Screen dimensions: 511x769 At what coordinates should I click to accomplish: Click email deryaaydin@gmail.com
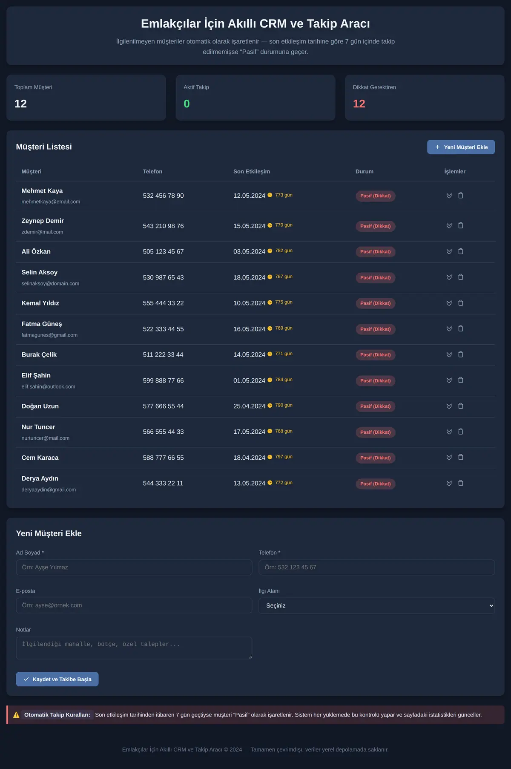tap(49, 490)
